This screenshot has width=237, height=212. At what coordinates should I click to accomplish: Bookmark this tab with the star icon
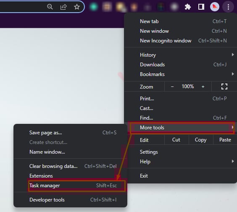[77, 7]
